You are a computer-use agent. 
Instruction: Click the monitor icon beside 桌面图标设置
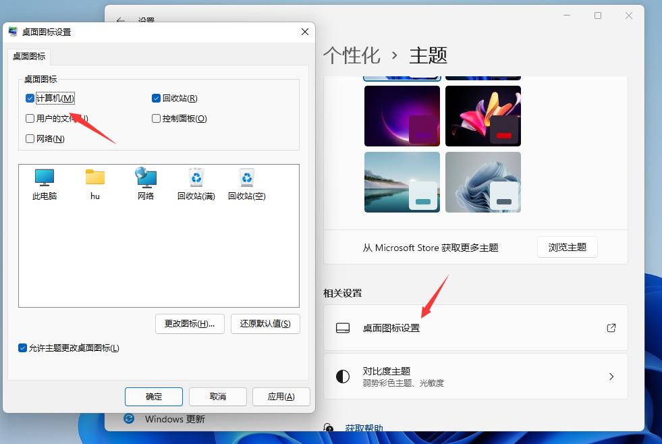pyautogui.click(x=343, y=328)
